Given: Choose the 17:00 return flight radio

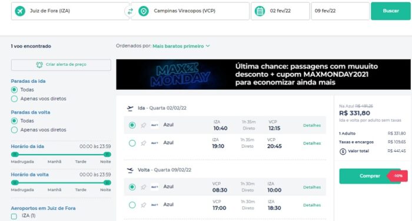Looking at the screenshot, I should click(132, 205).
